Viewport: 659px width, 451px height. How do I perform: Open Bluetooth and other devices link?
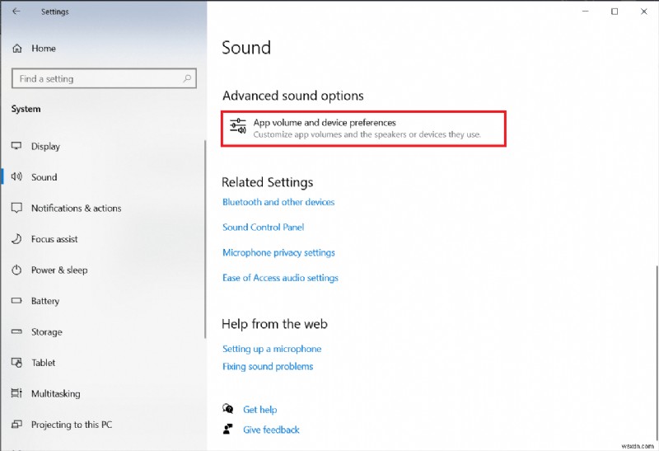click(x=278, y=202)
